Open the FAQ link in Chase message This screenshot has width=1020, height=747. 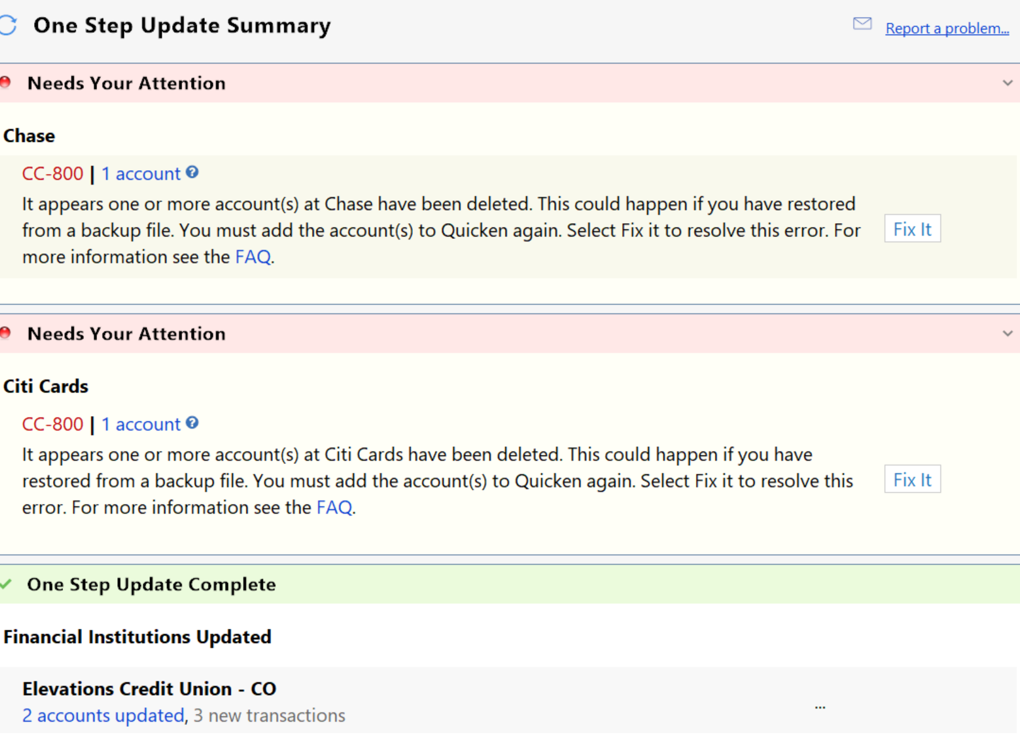253,257
